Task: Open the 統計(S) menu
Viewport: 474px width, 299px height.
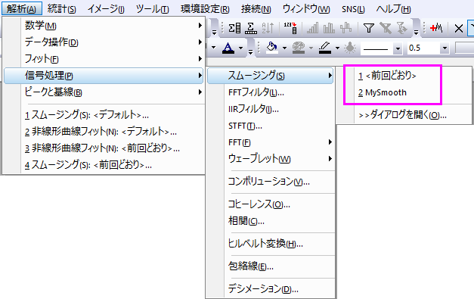Action: pos(62,9)
